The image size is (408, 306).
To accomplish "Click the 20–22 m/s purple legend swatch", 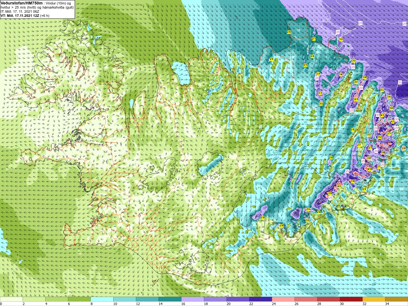I will tap(238, 299).
